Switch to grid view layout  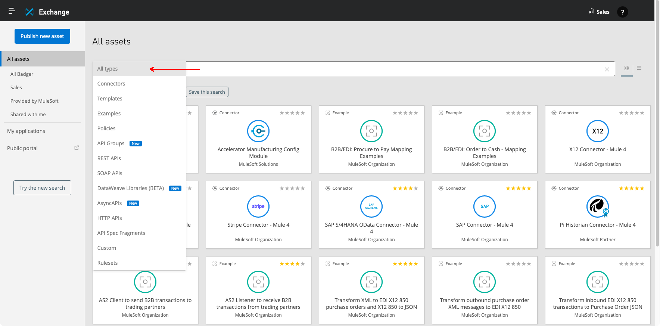(627, 68)
